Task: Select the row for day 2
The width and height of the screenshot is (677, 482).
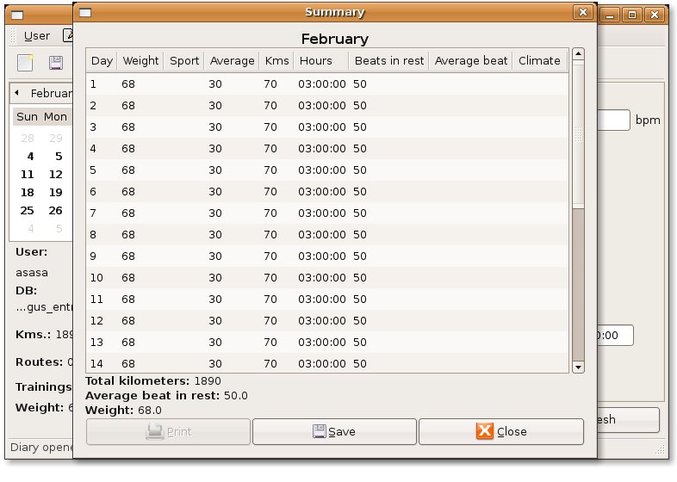Action: 327,105
